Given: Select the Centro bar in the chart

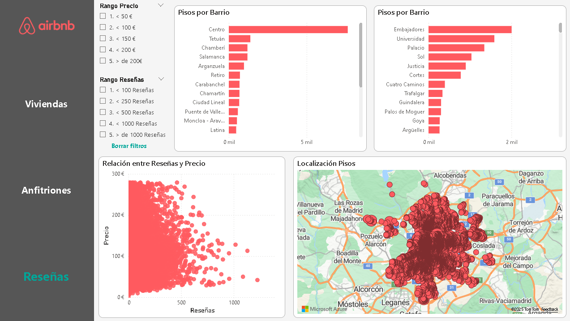Looking at the screenshot, I should [288, 30].
